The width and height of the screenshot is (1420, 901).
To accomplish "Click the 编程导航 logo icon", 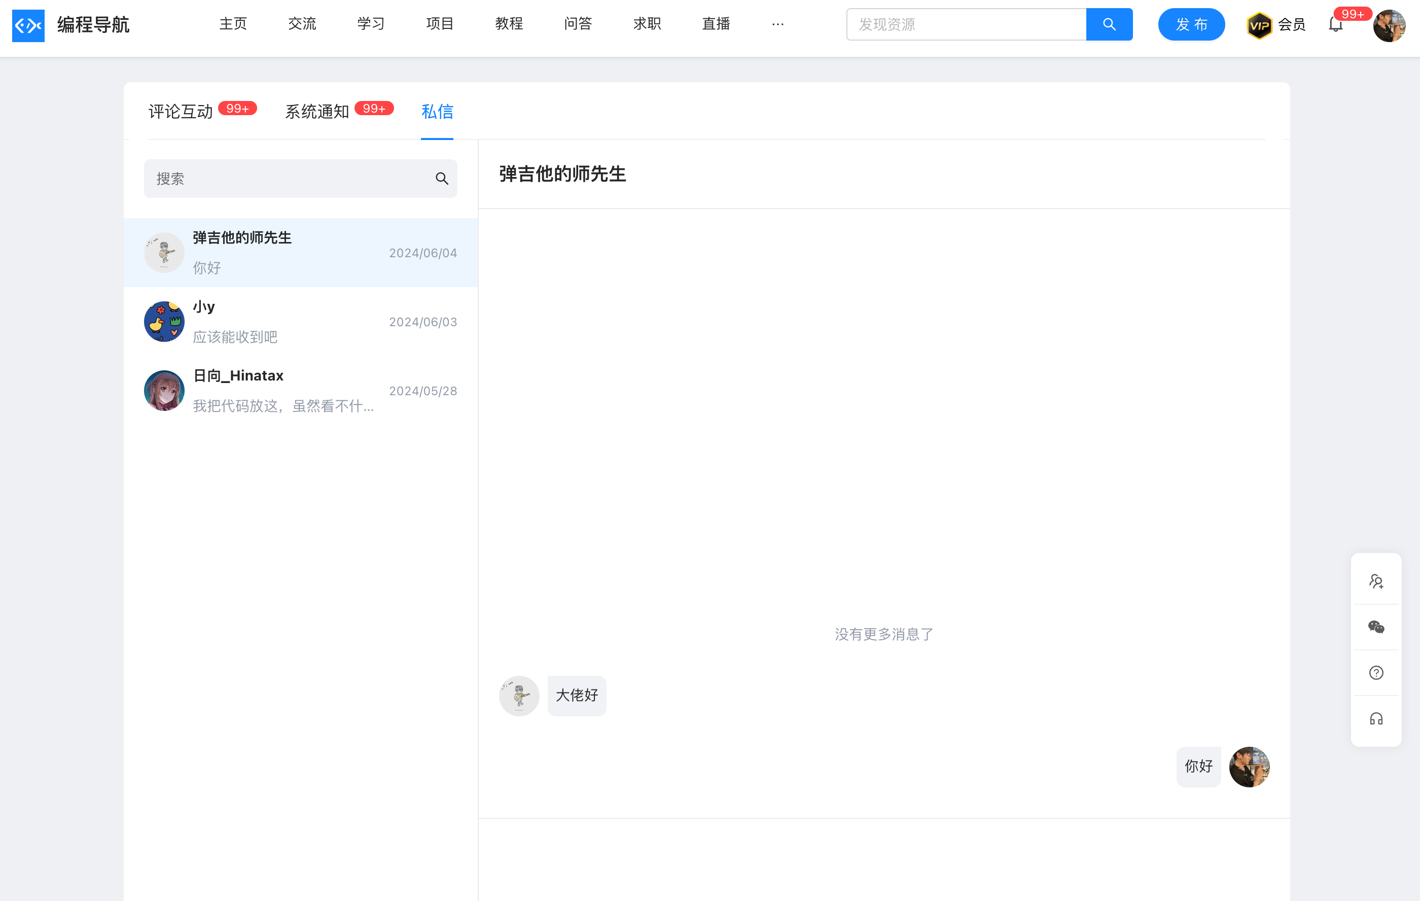I will point(28,25).
